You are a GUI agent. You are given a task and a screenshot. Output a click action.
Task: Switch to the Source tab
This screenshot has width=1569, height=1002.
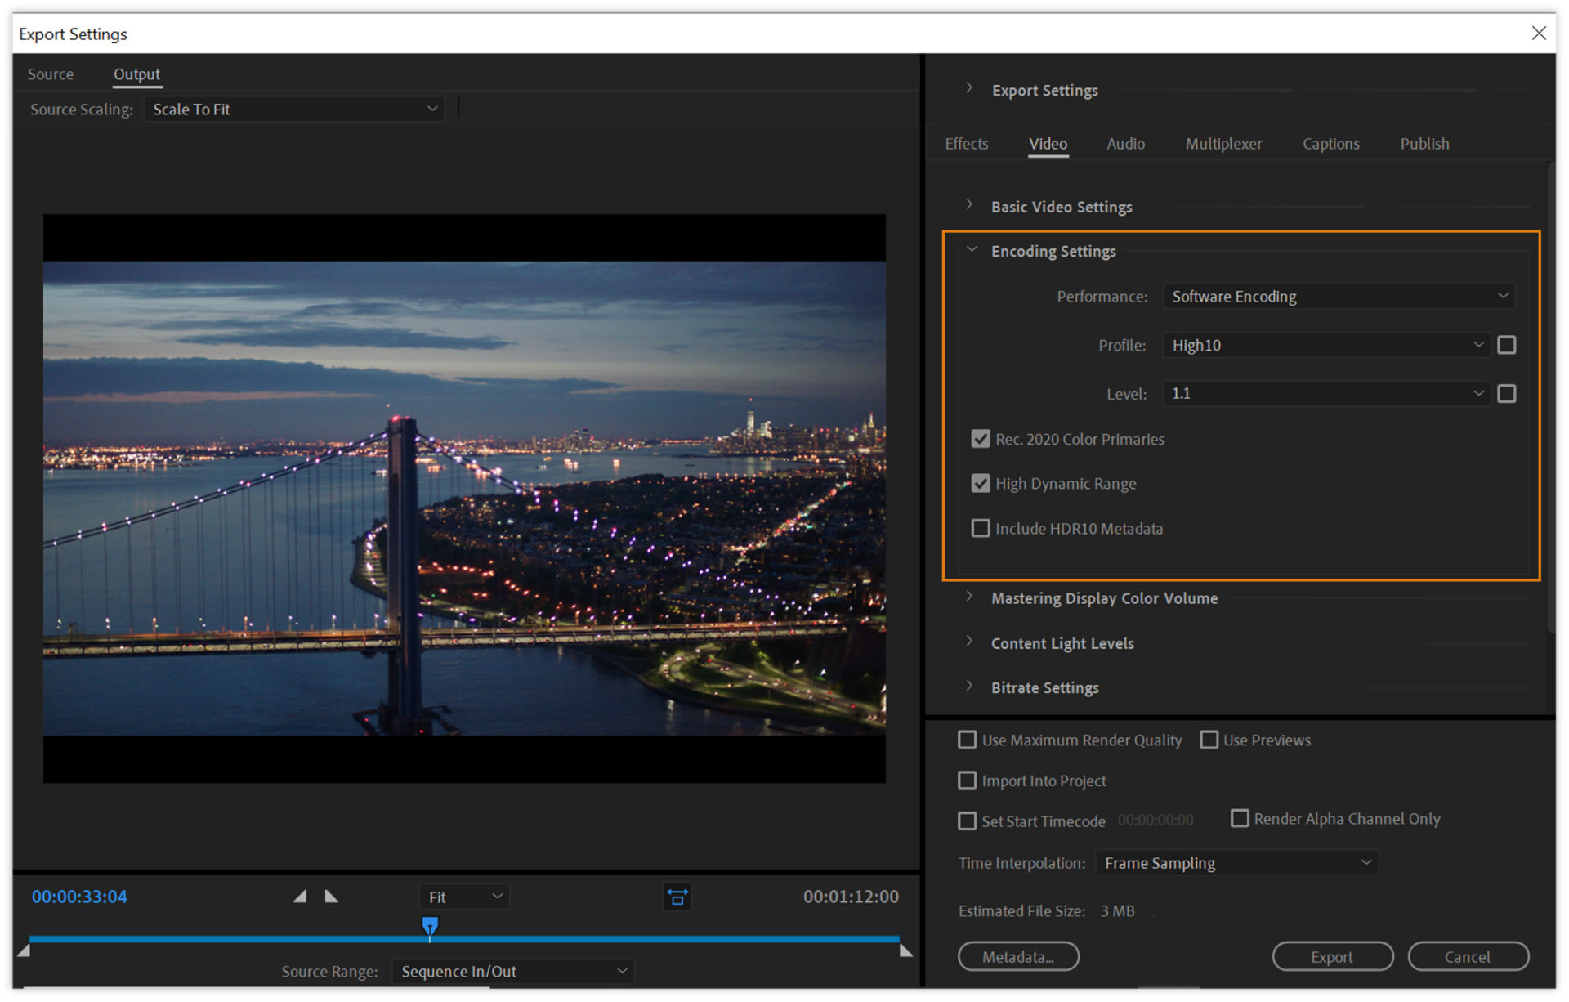point(51,74)
